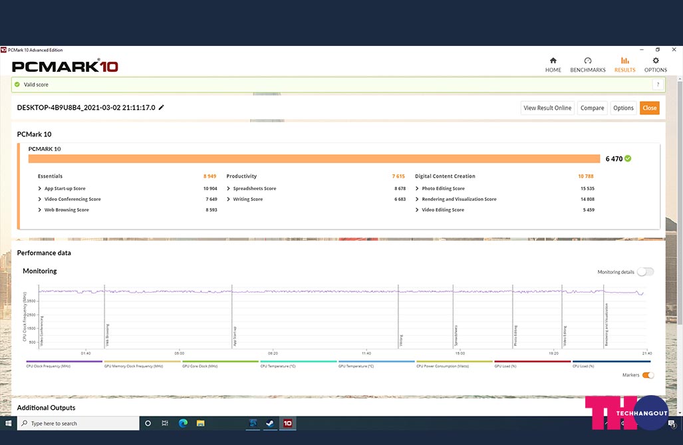Screen dimensions: 683x445
Task: Turn on the Monitoring details switch
Action: 645,272
